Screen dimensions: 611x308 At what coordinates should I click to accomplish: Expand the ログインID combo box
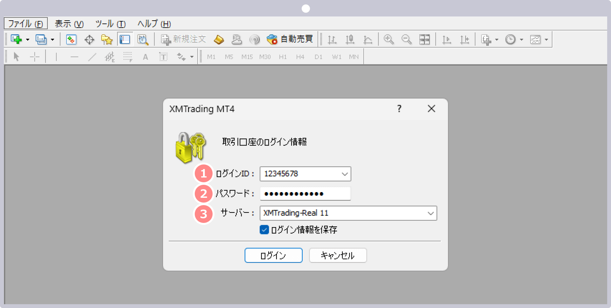click(x=344, y=174)
